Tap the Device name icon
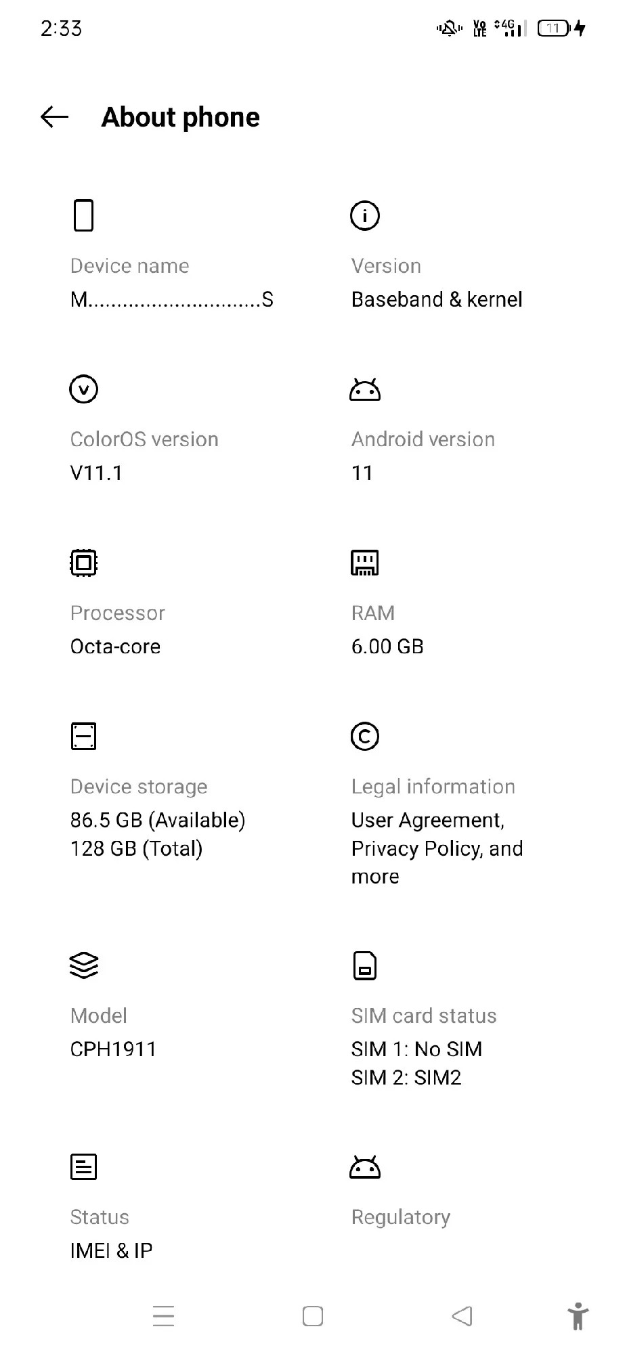This screenshot has height=1354, width=625. (x=83, y=215)
